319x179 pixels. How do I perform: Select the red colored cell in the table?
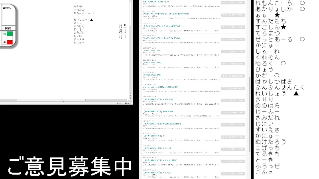(x=10, y=42)
